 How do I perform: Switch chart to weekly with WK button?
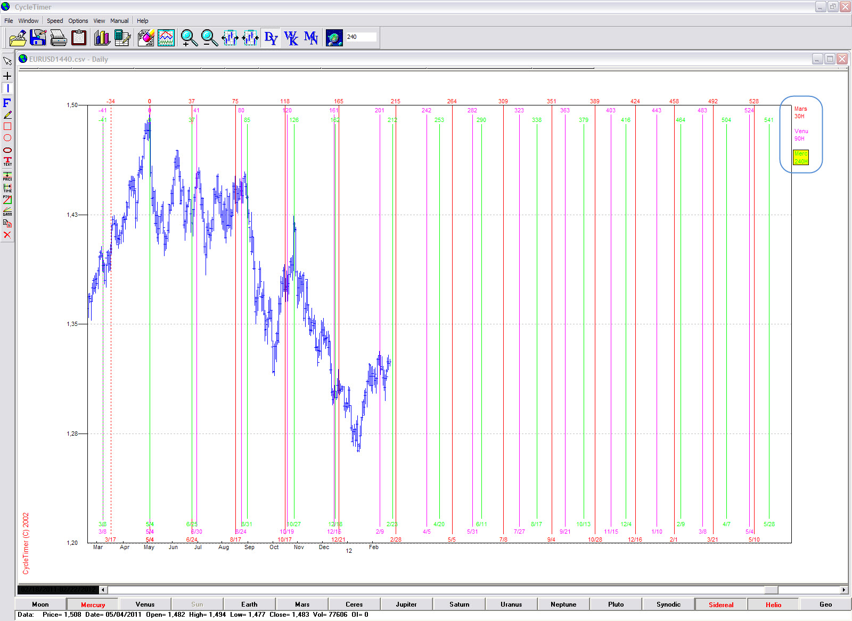291,38
